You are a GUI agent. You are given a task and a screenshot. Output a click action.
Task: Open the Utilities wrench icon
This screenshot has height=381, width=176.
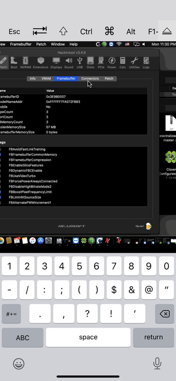tap(134, 63)
